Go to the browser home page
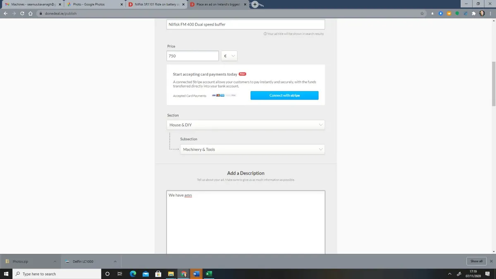 click(x=30, y=13)
